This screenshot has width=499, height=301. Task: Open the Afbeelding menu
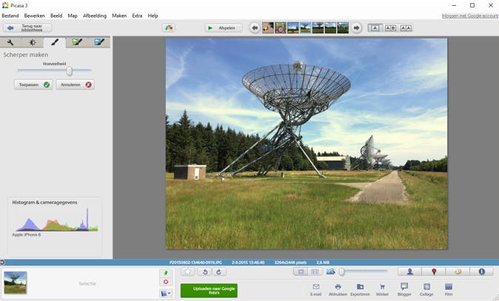pos(94,16)
